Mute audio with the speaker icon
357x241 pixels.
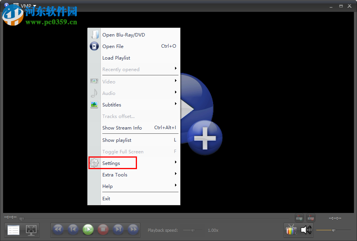[x=307, y=229]
